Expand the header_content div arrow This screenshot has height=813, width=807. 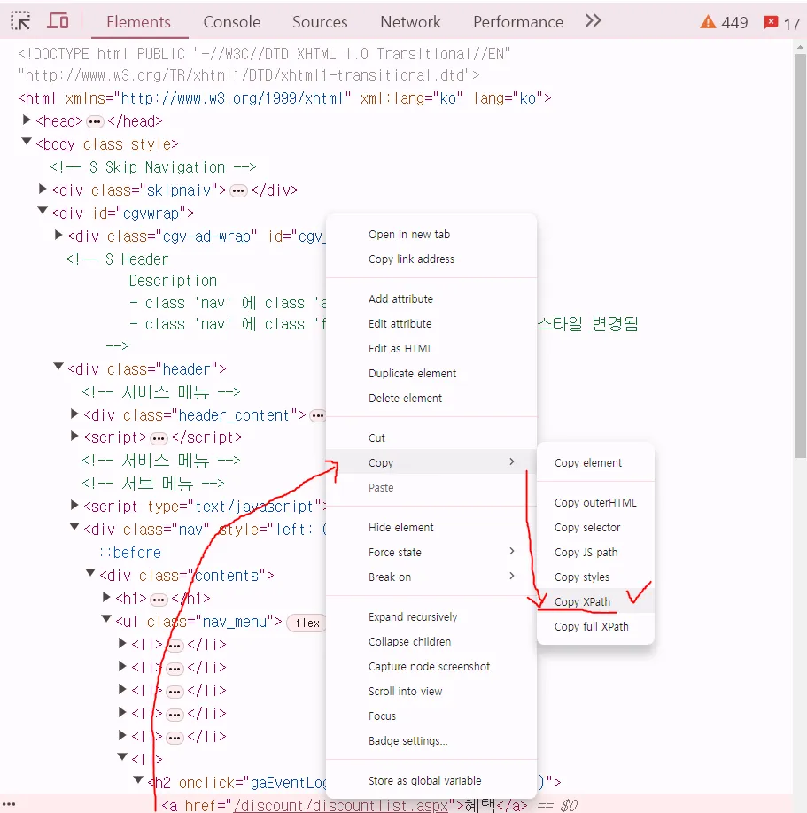(74, 414)
